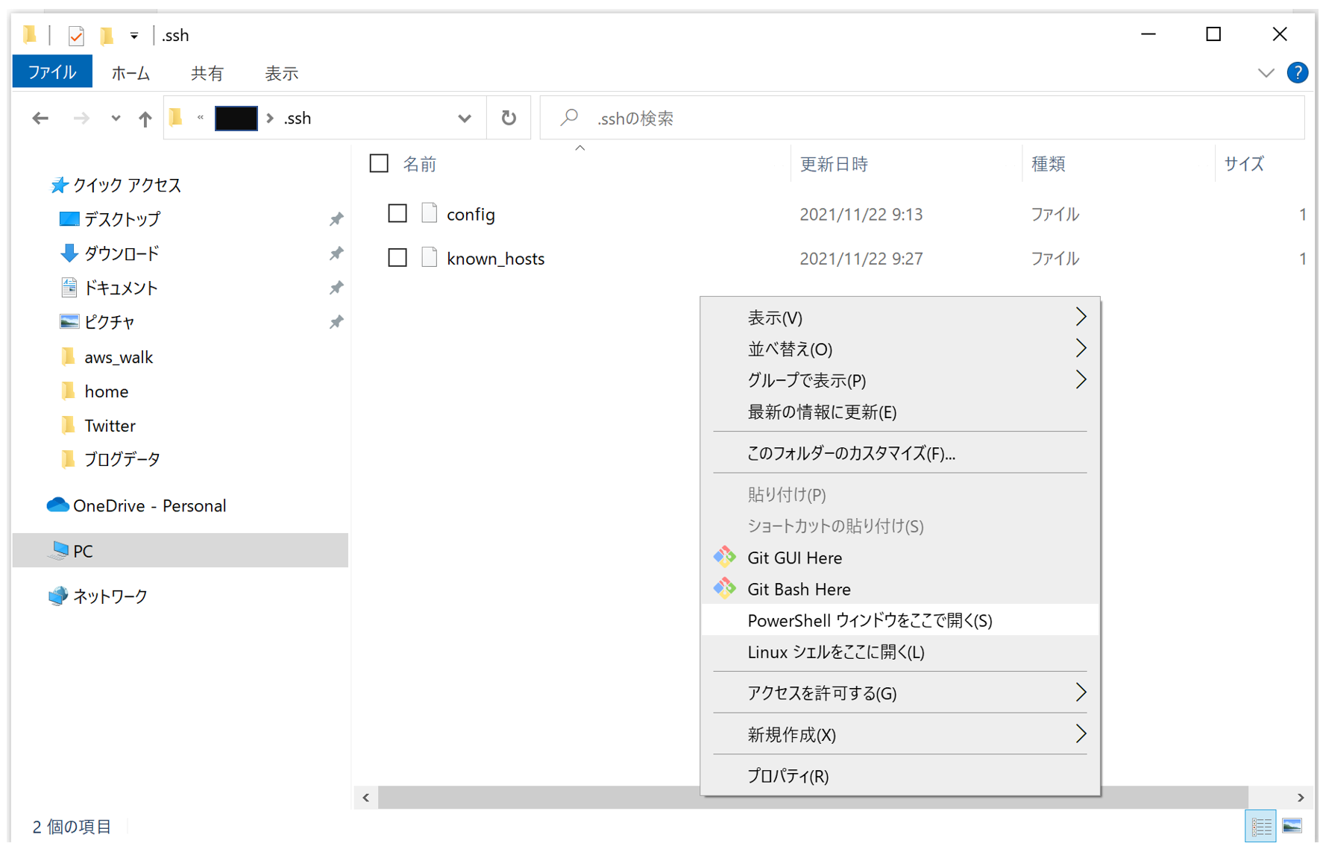Expand the ribbon with the chevron
Image resolution: width=1326 pixels, height=855 pixels.
(x=1266, y=73)
